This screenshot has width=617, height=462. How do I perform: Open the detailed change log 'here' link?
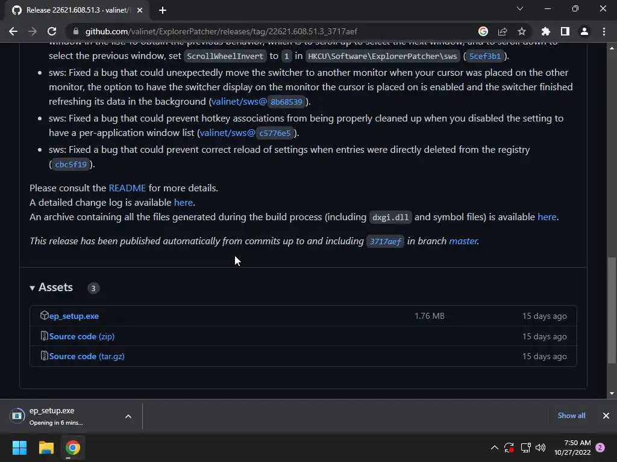pos(183,203)
